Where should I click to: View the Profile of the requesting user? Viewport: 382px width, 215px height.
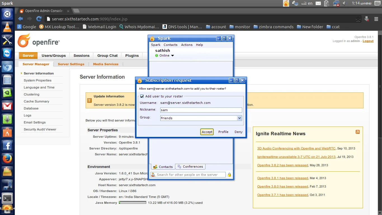coord(223,132)
